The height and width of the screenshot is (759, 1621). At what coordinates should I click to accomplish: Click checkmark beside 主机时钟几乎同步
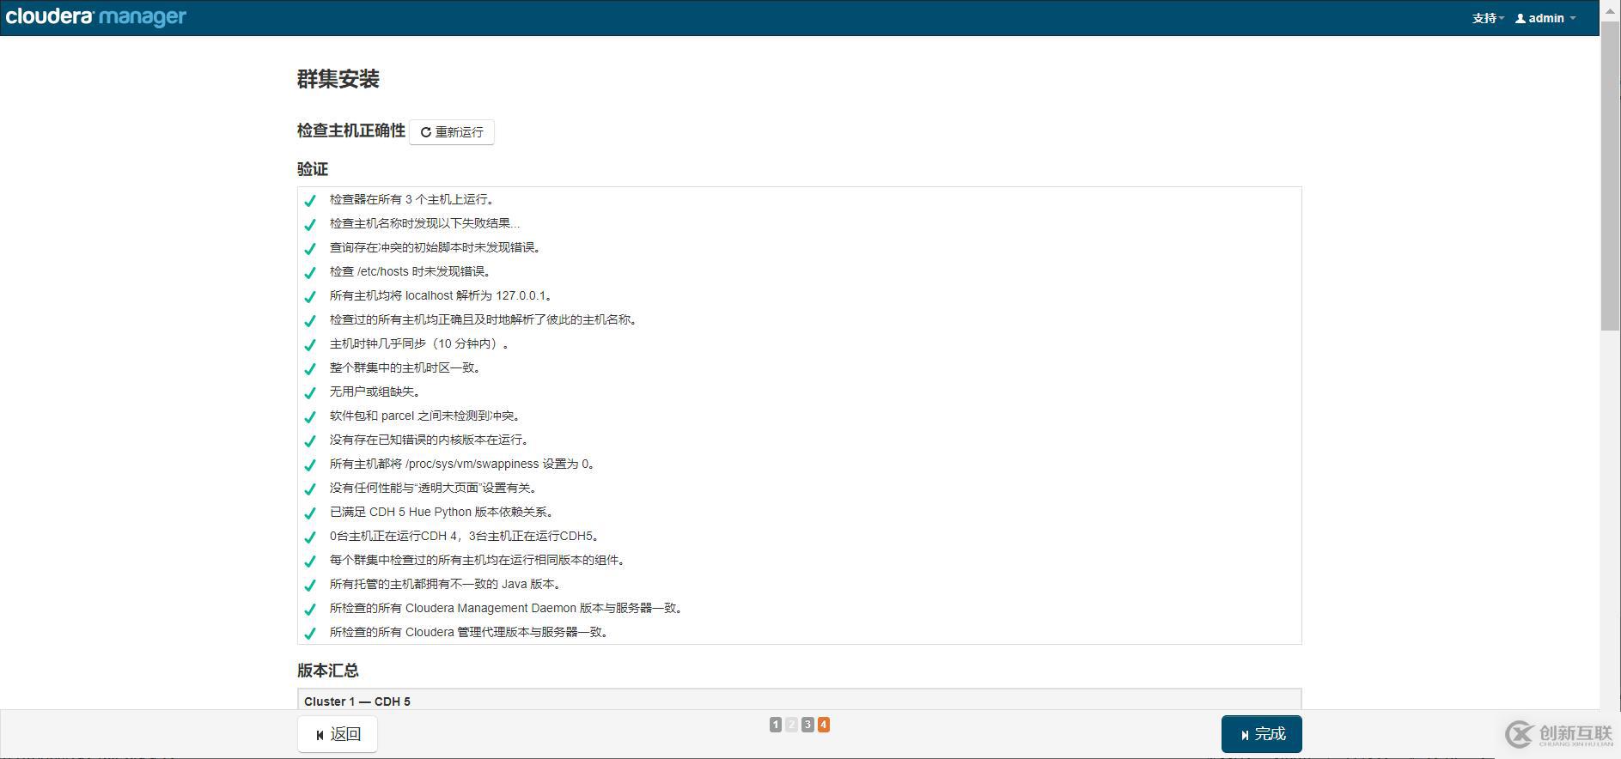pos(310,344)
